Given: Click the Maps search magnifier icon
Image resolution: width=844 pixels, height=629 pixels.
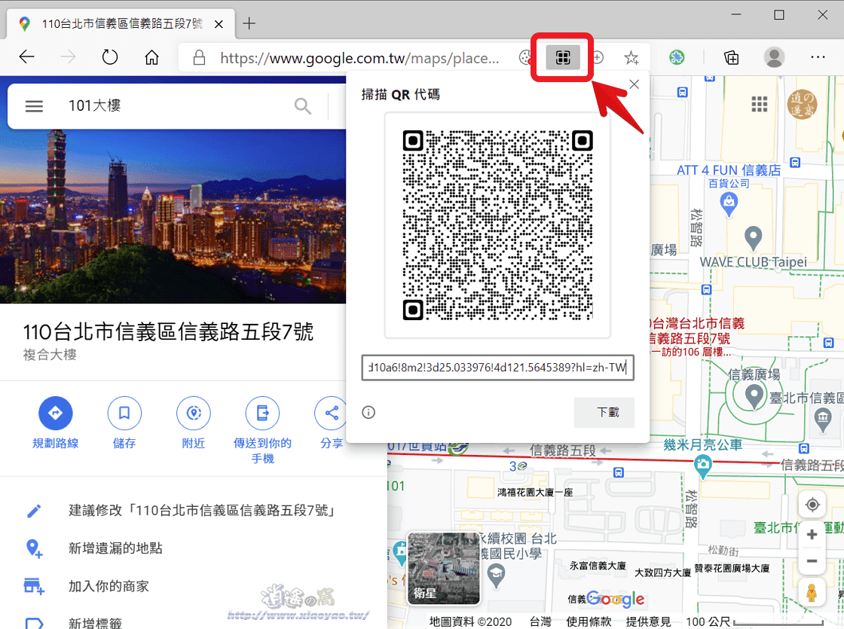Looking at the screenshot, I should tap(303, 106).
